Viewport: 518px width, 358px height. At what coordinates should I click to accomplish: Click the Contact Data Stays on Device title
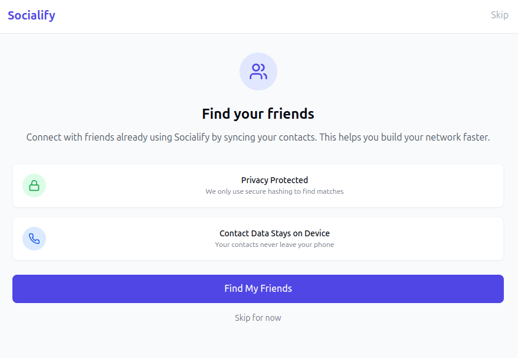(274, 233)
